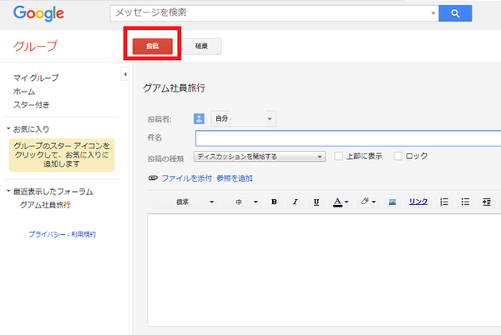This screenshot has height=335, width=501.
Task: Open the text color picker
Action: 342,202
